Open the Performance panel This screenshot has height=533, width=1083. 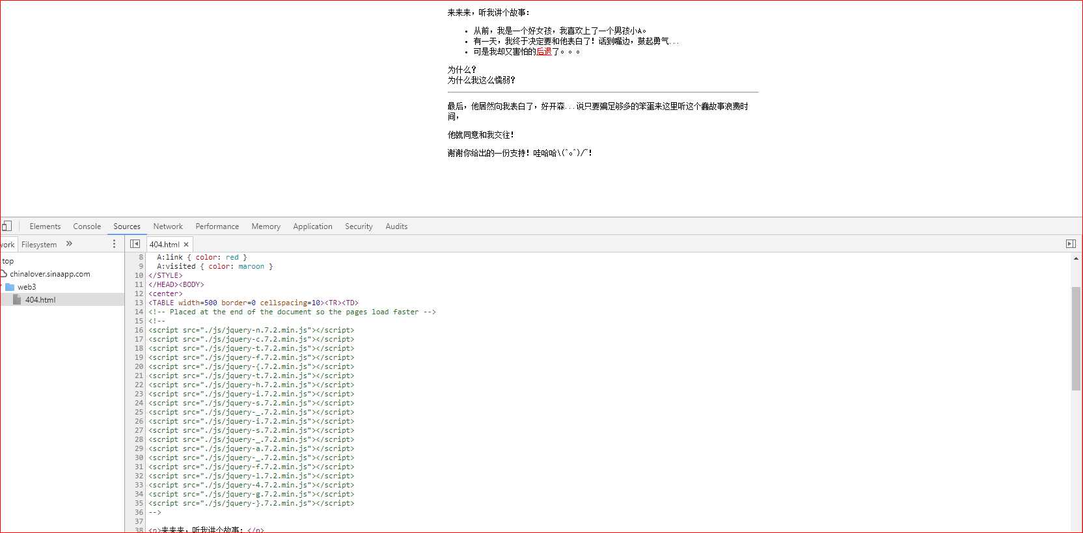(217, 226)
